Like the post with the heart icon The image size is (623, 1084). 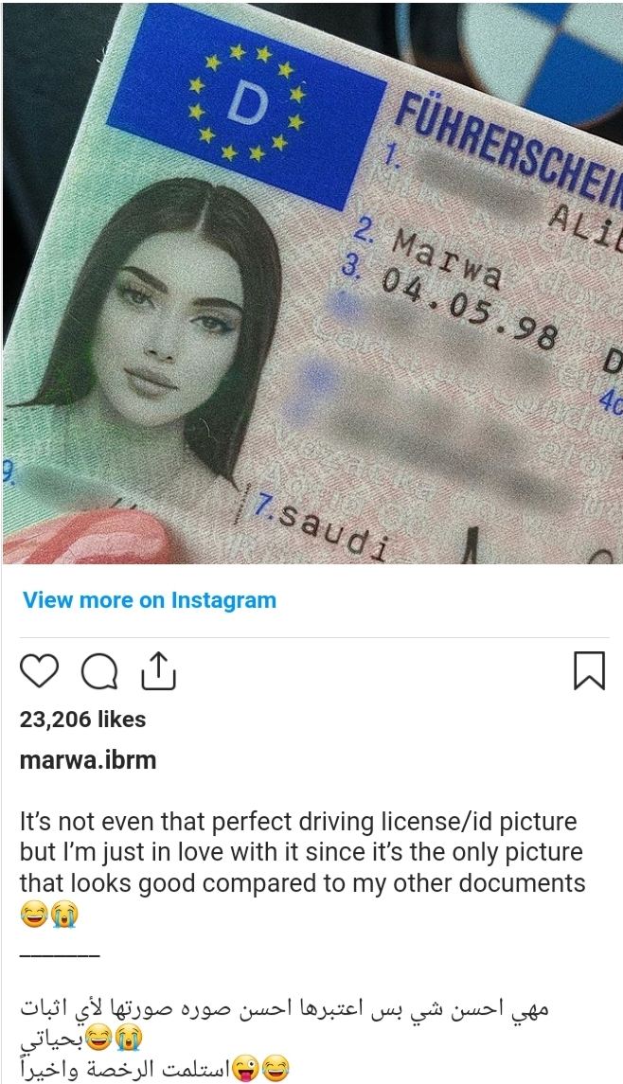[39, 670]
